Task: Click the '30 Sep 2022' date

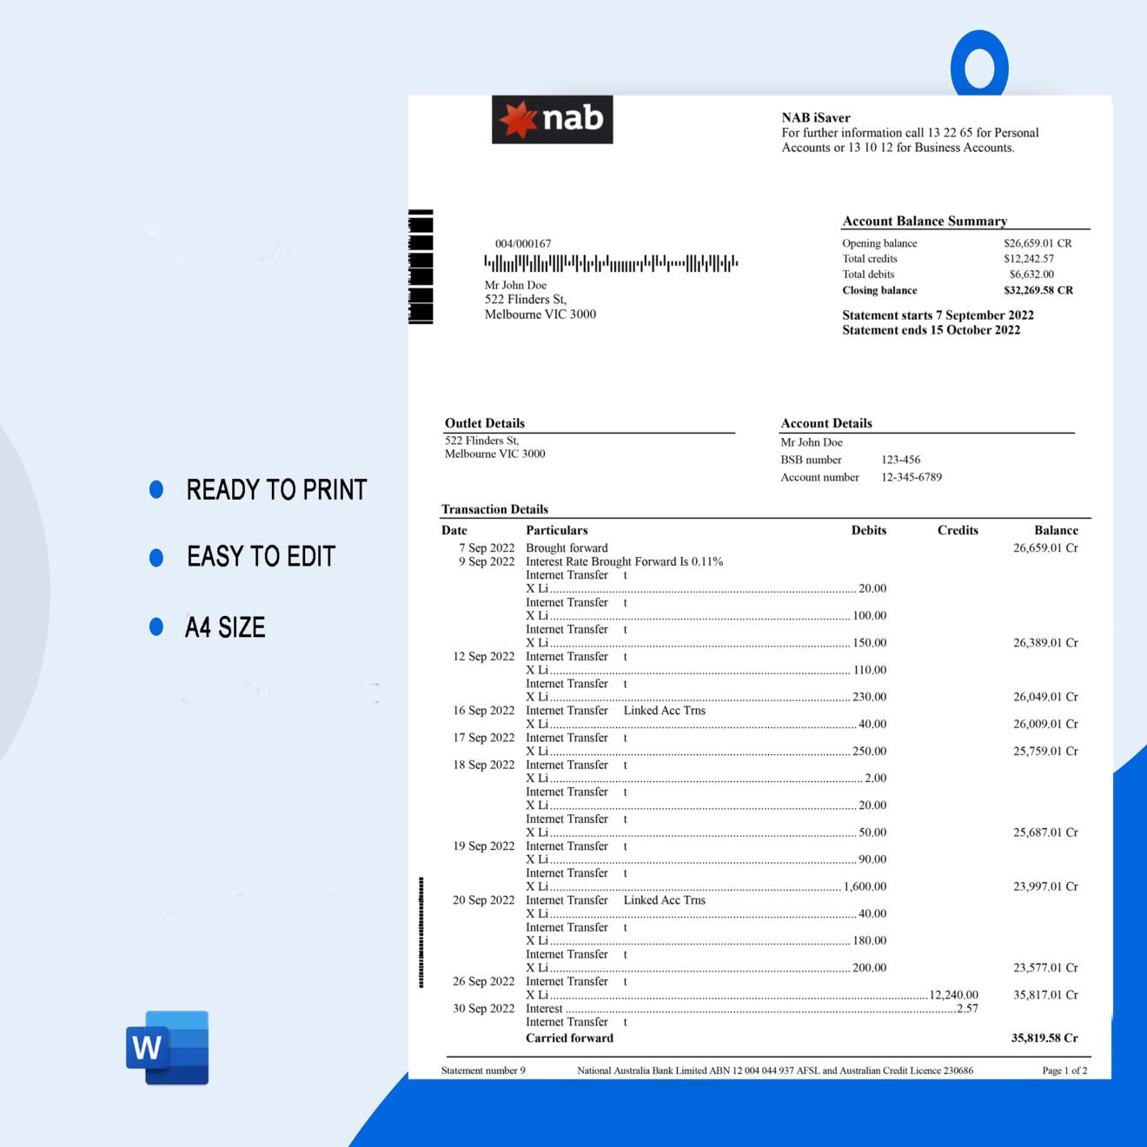Action: 484,1009
